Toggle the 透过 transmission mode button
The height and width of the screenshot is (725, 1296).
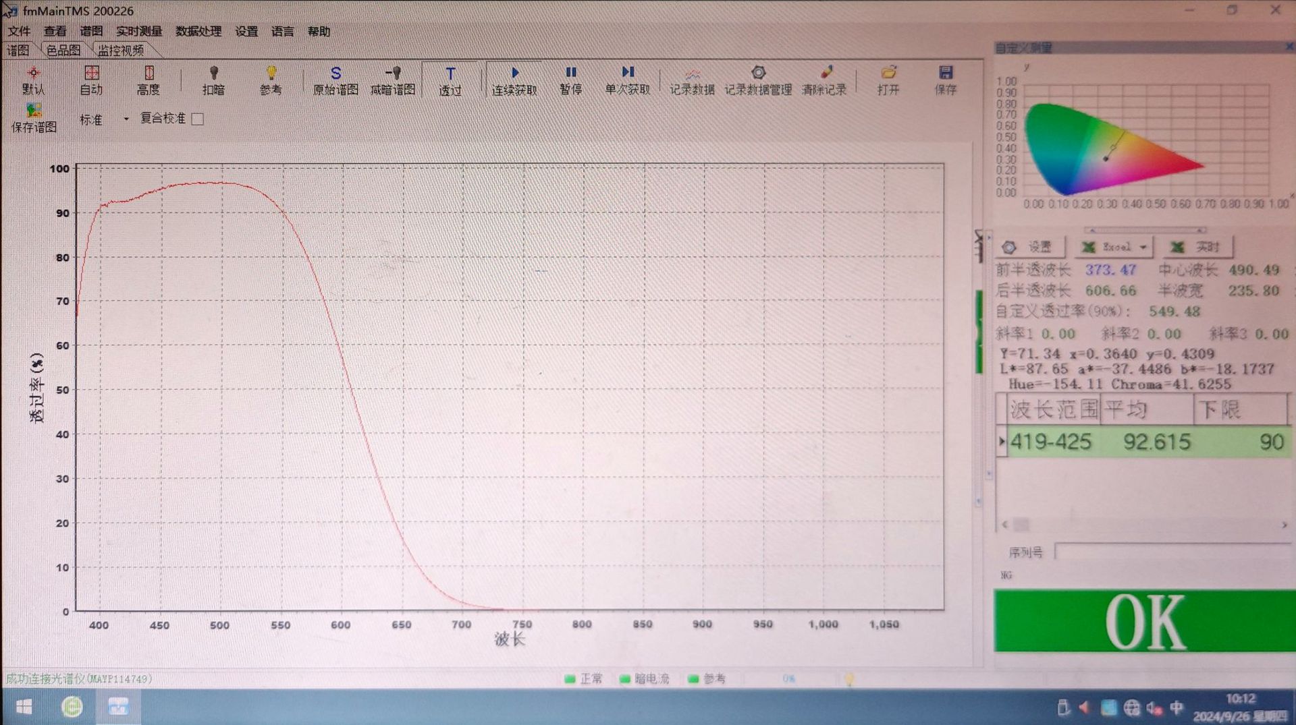[450, 80]
